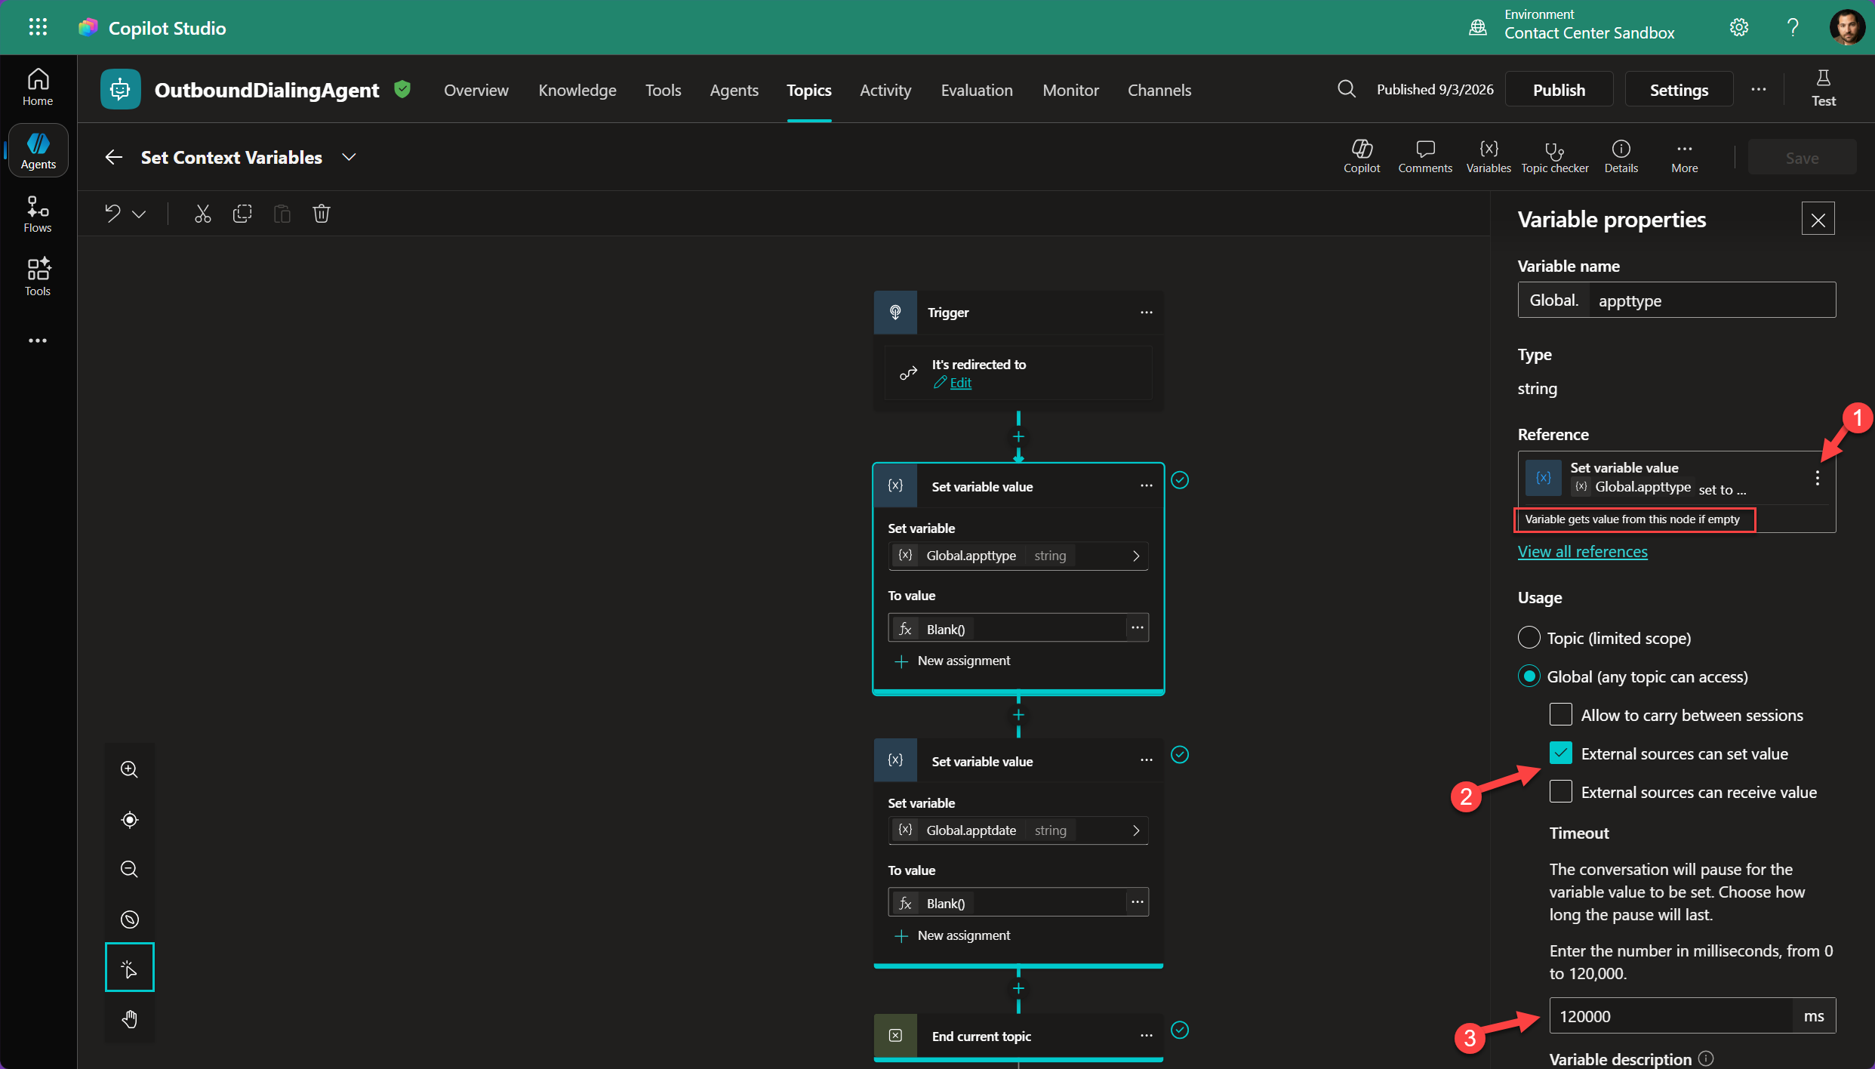Open the app launcher waffle icon
Image resolution: width=1875 pixels, height=1069 pixels.
pyautogui.click(x=38, y=28)
